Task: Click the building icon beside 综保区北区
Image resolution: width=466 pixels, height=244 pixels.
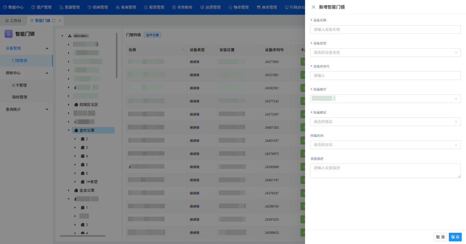Action: click(76, 105)
